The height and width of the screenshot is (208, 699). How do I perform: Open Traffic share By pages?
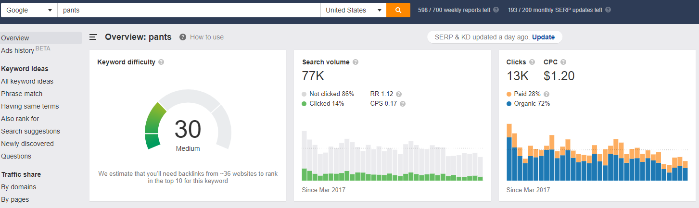pyautogui.click(x=15, y=199)
